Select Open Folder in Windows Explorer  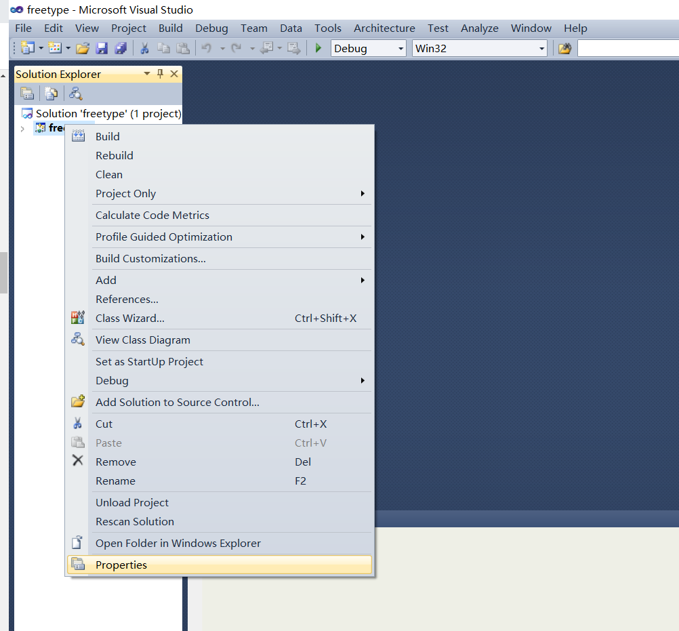click(178, 543)
